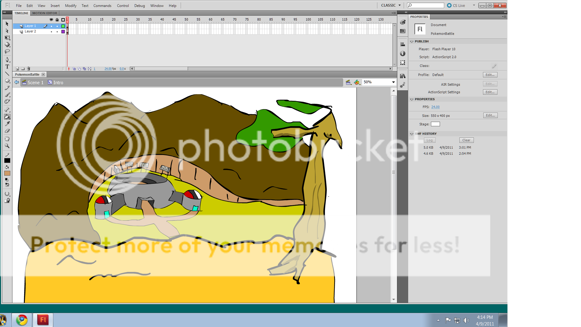Select the Bone tool
The width and height of the screenshot is (581, 327).
7,110
